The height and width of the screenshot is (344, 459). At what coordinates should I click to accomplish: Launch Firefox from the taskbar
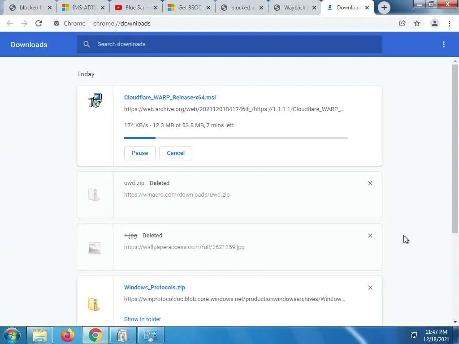tap(68, 335)
